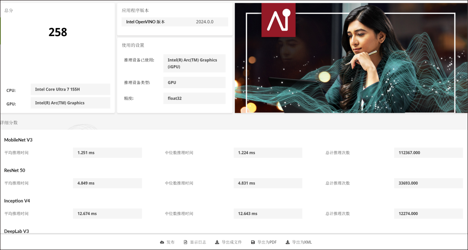The width and height of the screenshot is (468, 250).
Task: Click the cloud upload icon beside 发布
Action: coord(162,242)
